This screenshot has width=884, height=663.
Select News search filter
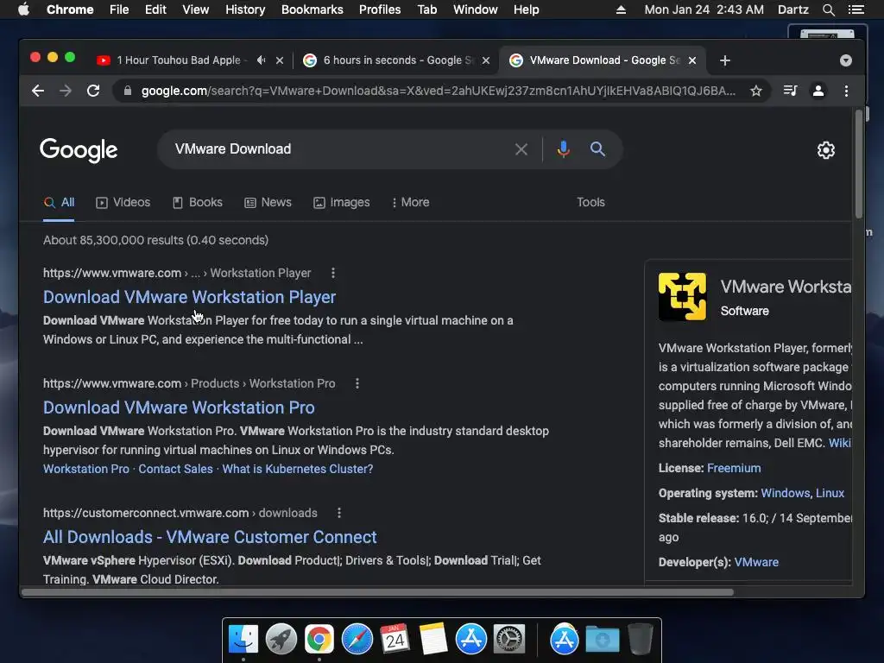(268, 202)
